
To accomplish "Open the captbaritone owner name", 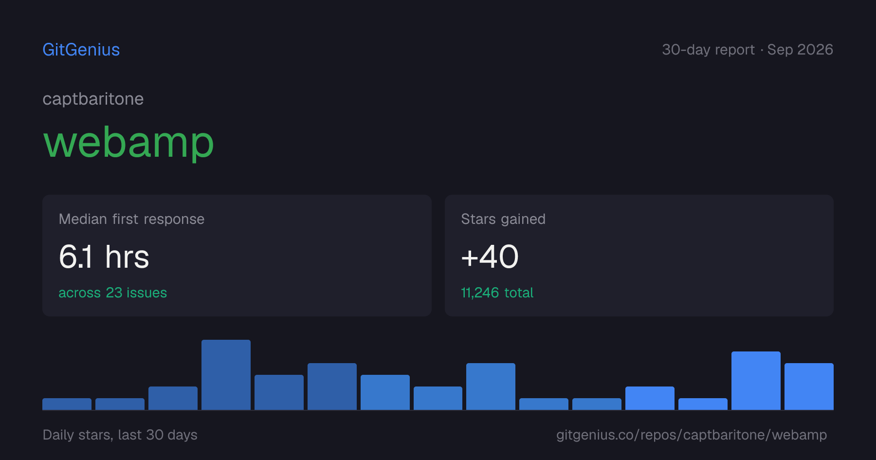I will tap(93, 99).
